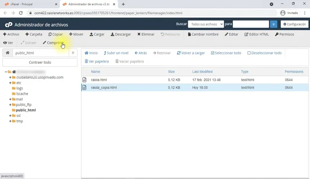Switch to Administrador de archivos browser tab
The height and width of the screenshot is (179, 310).
pos(89,4)
